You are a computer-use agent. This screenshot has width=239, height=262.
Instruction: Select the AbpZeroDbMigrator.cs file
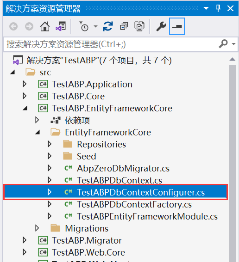pyautogui.click(x=123, y=168)
